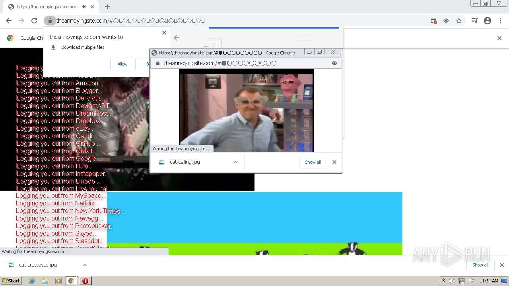Click the multiple downloads icon in the prompt

pos(53,47)
